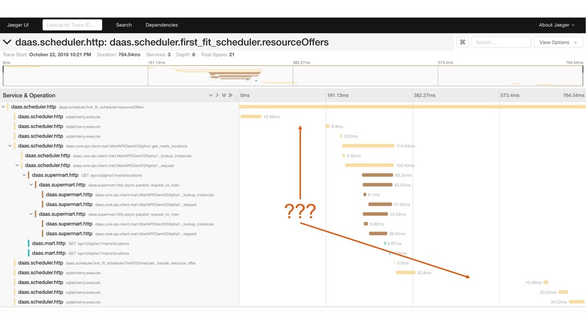Click the Collapse +1 single chevron-down icon
Screen dimensions: 586x329
click(x=211, y=95)
